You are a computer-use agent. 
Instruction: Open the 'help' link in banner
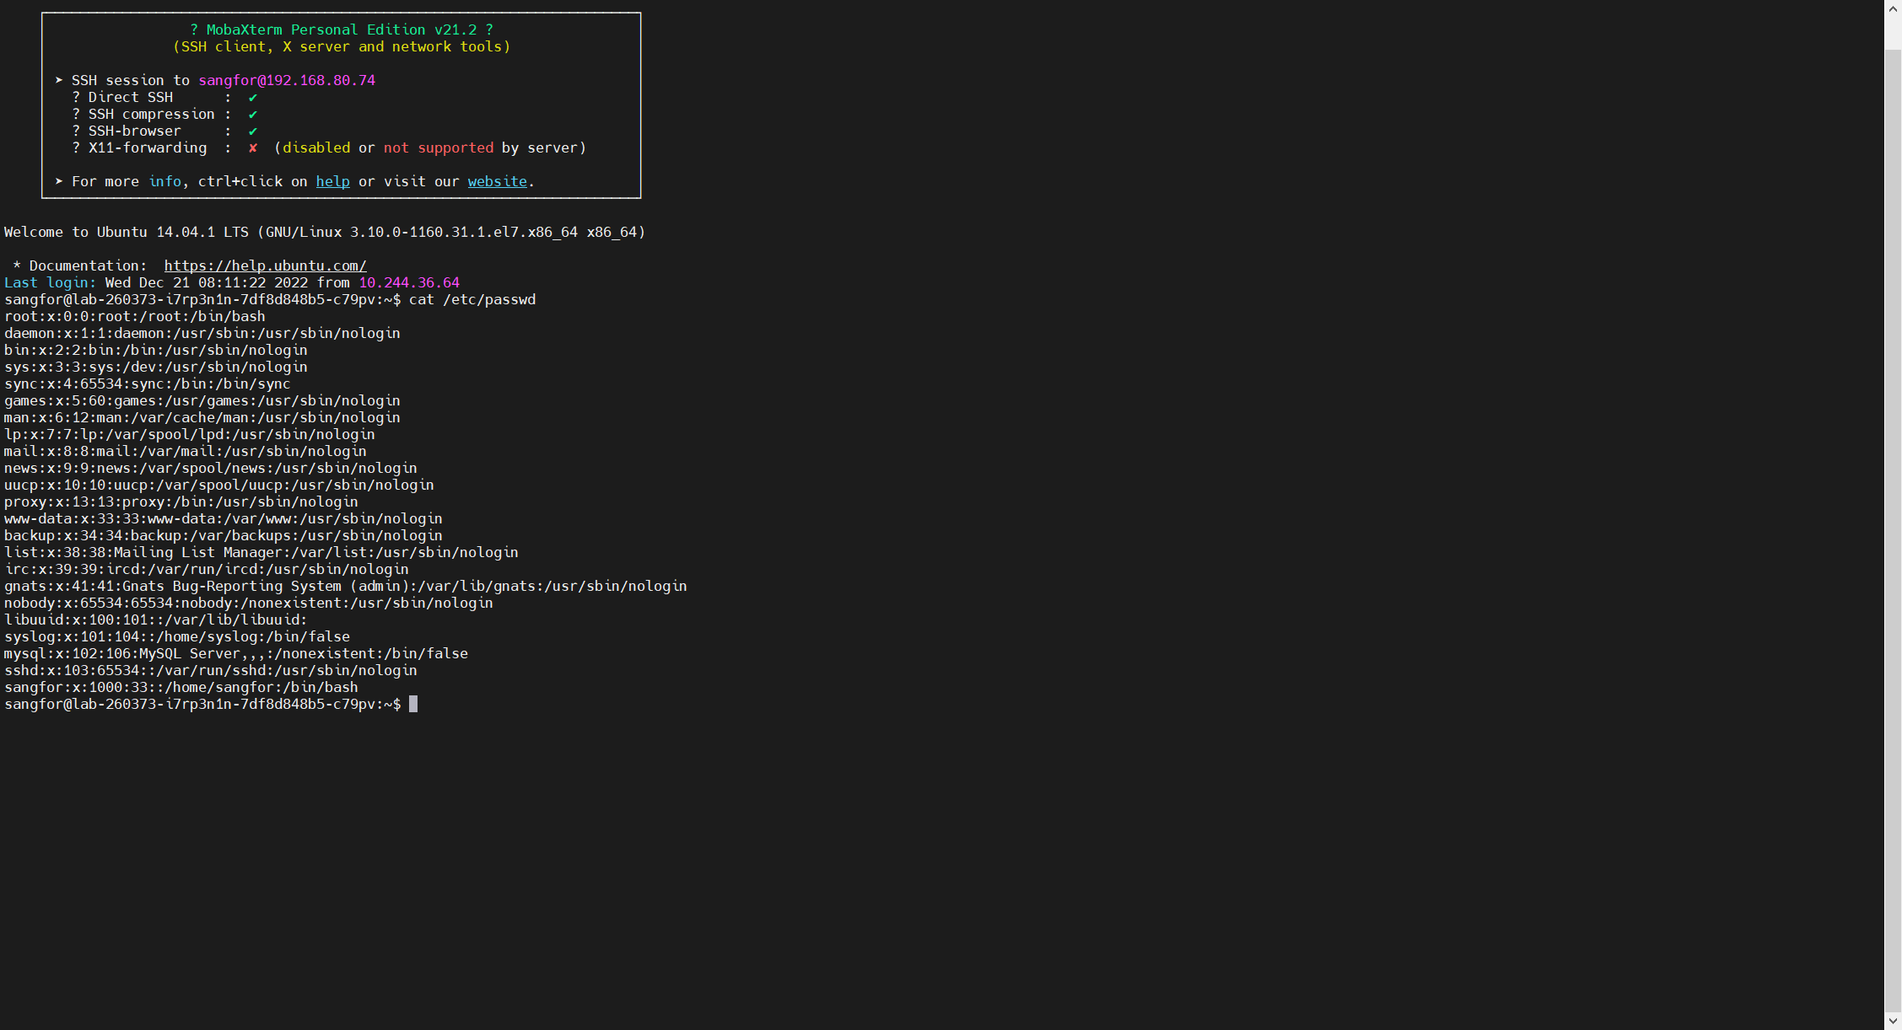[332, 181]
